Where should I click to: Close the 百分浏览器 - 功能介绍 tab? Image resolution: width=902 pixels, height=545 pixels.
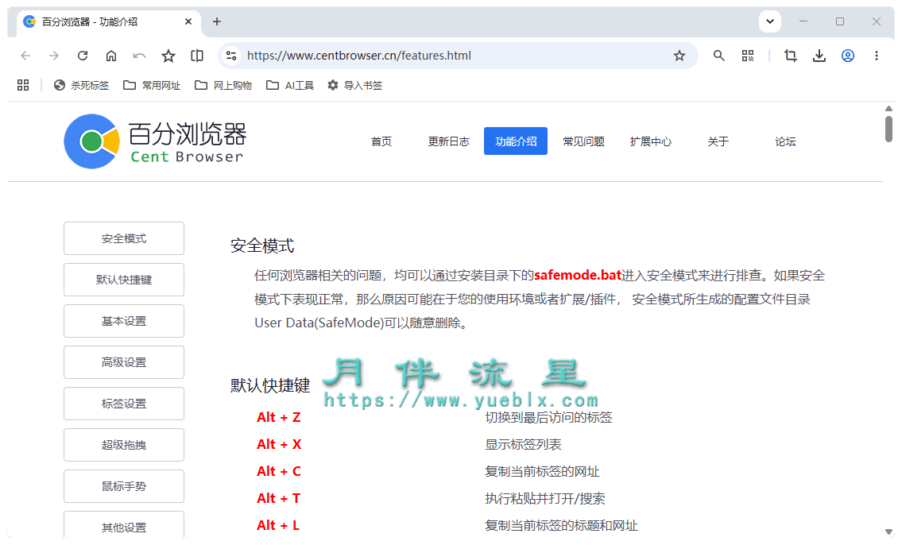[188, 21]
